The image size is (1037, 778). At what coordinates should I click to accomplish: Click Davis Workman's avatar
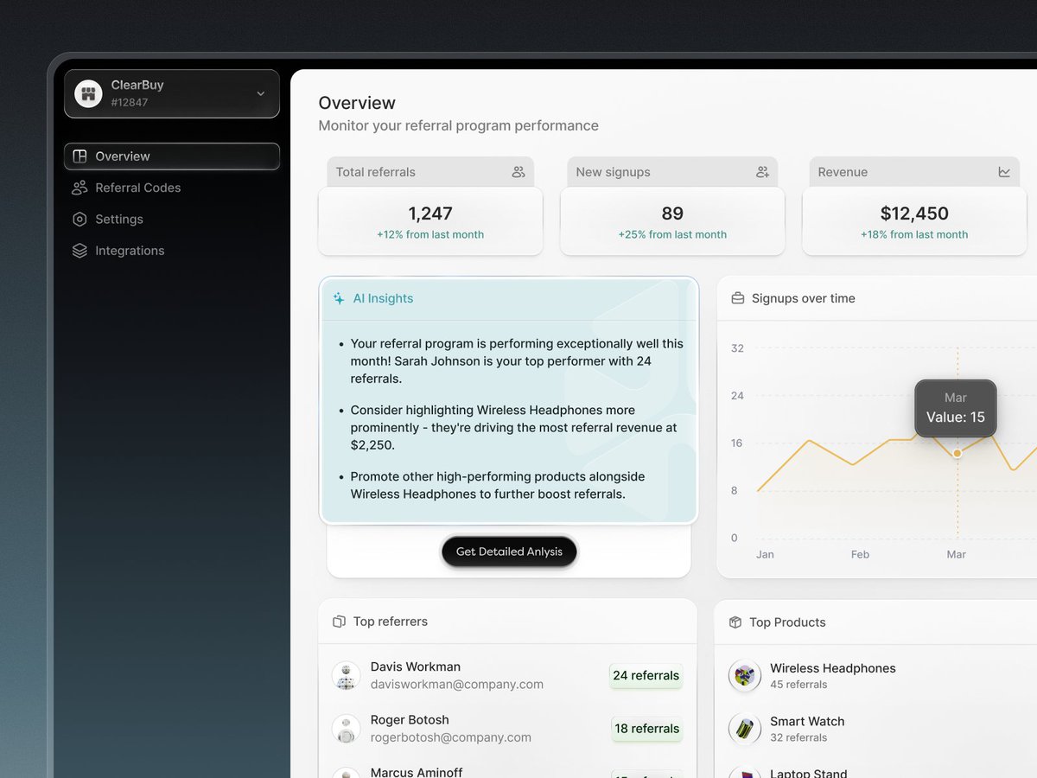point(347,676)
